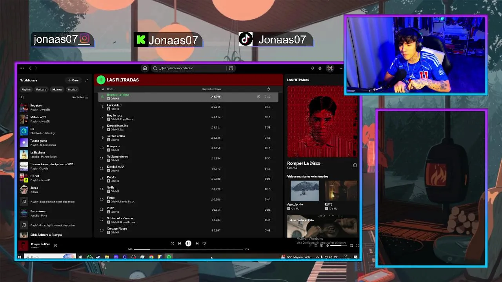This screenshot has height=282, width=502.
Task: Add now-playing song via the bottom-left plus icon
Action: point(55,246)
